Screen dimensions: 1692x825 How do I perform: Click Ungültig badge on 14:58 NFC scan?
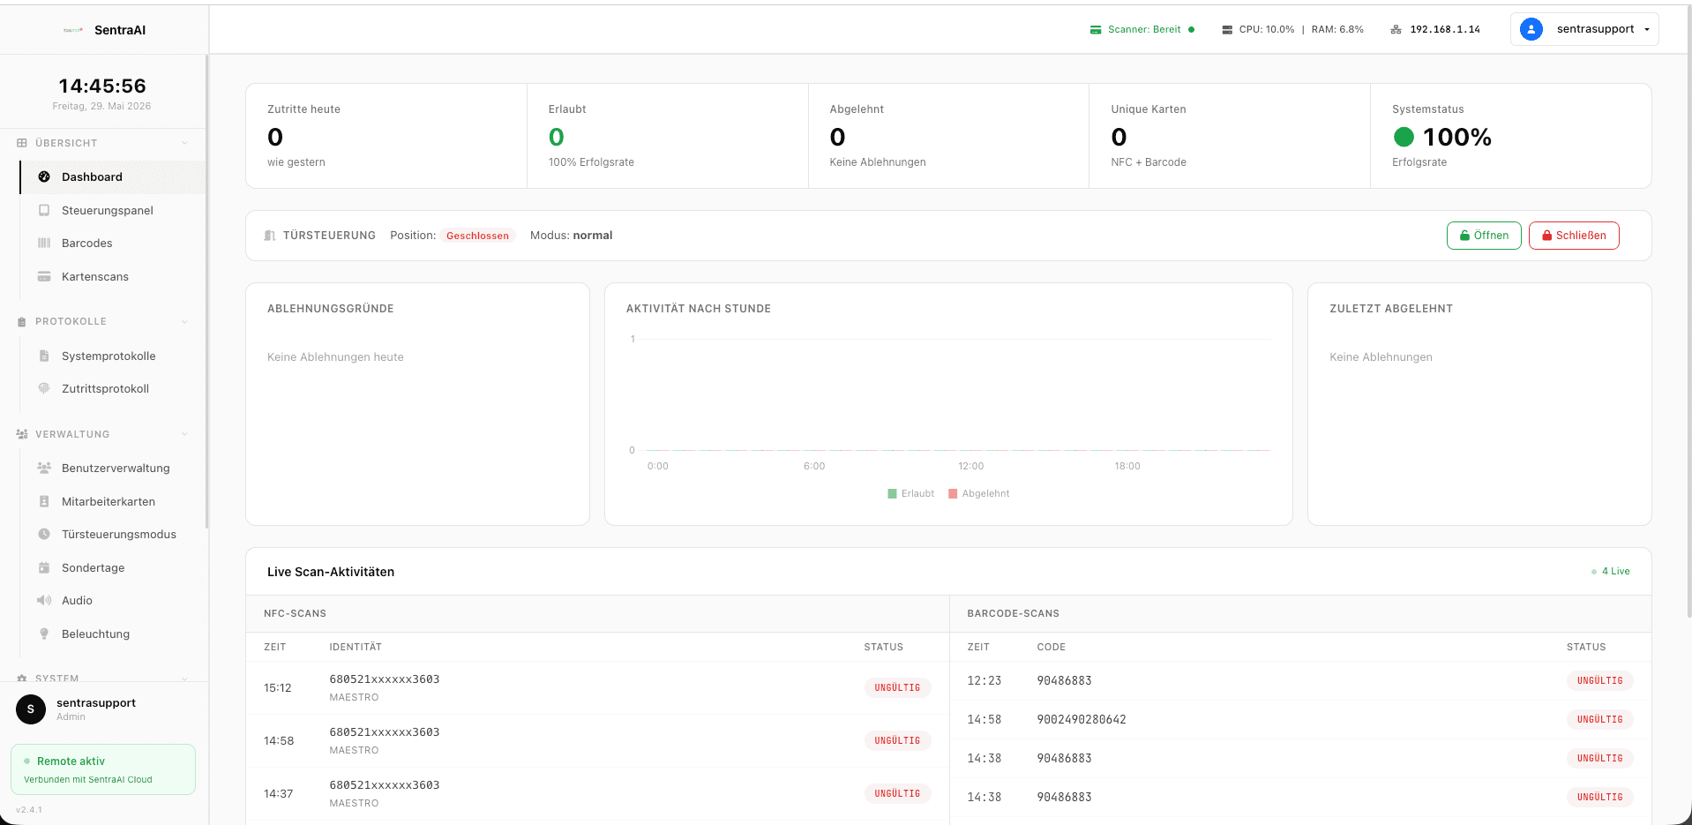897,740
